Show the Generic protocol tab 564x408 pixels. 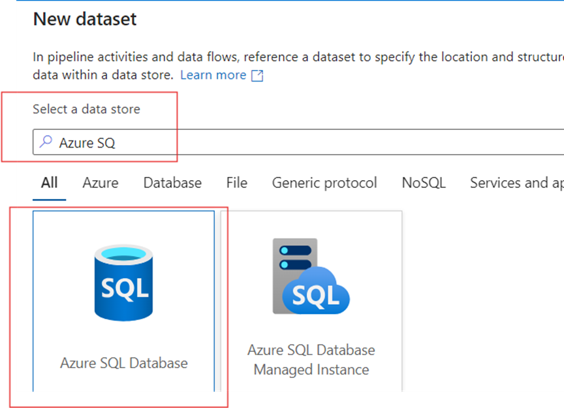point(324,183)
